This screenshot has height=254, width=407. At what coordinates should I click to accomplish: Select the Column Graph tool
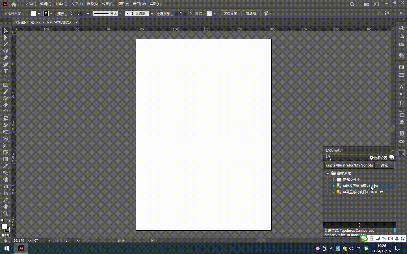(5, 186)
